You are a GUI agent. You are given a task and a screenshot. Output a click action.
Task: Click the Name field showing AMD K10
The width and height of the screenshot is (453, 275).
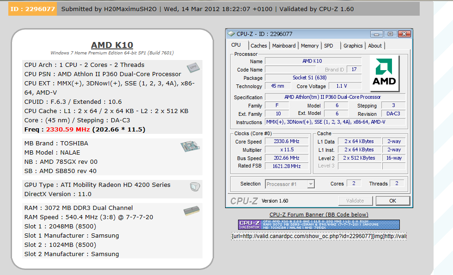[x=313, y=61]
